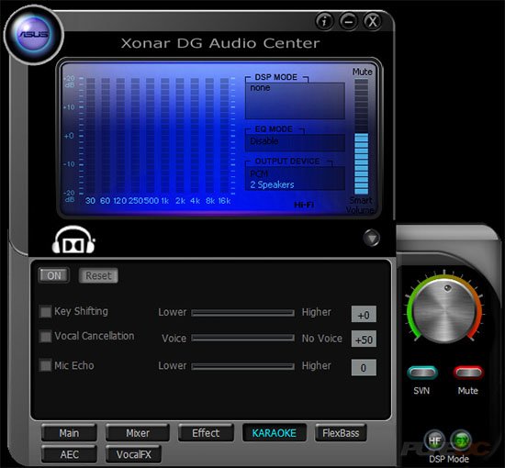Enable the Key Shifting checkbox
Image resolution: width=505 pixels, height=468 pixels.
45,312
